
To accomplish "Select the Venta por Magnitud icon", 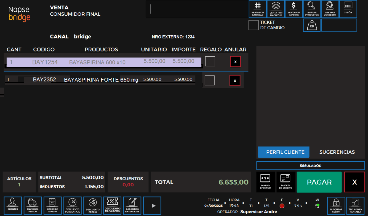I will (276, 9).
